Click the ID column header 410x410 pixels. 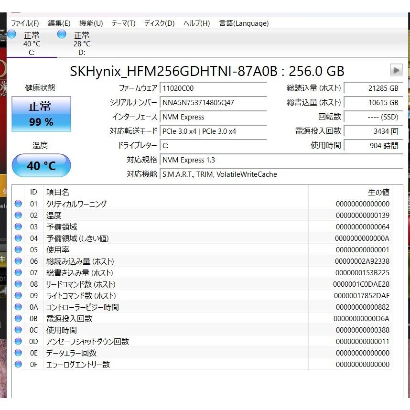33,192
